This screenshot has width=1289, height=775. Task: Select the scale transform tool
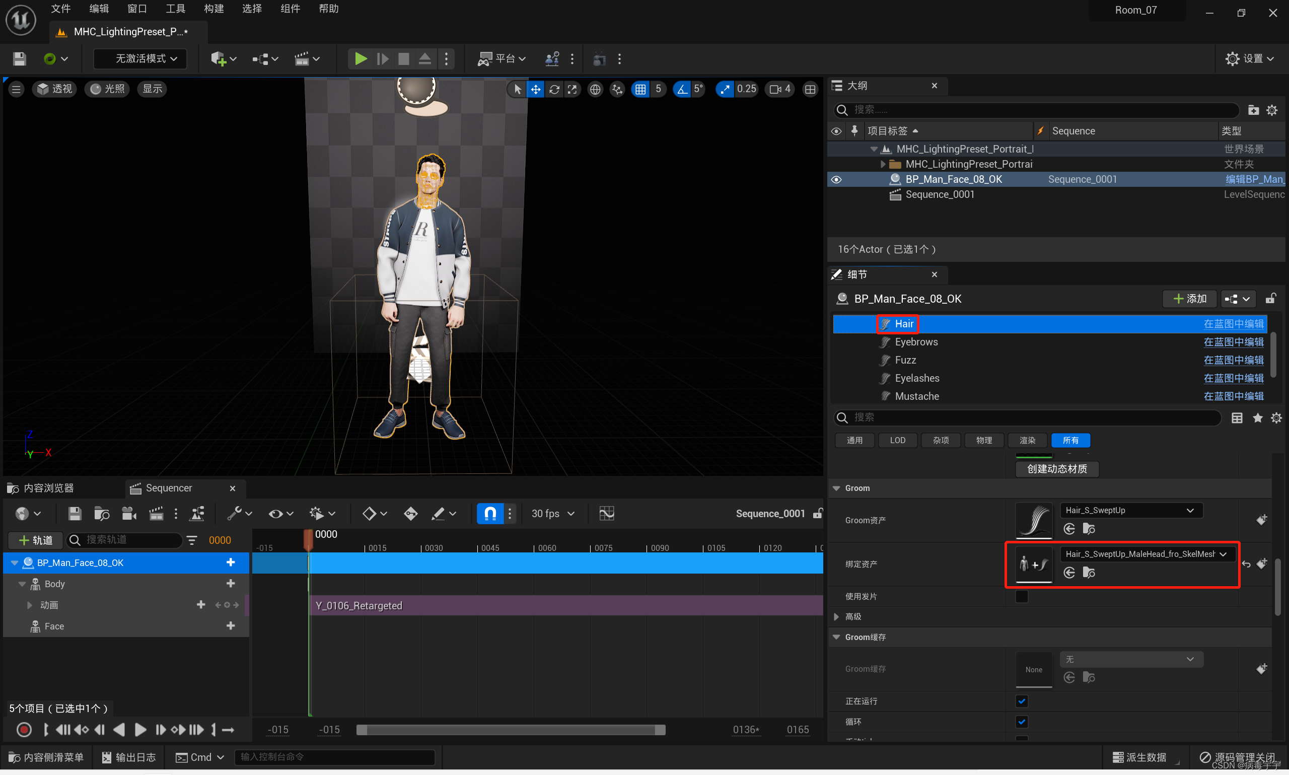pyautogui.click(x=572, y=89)
